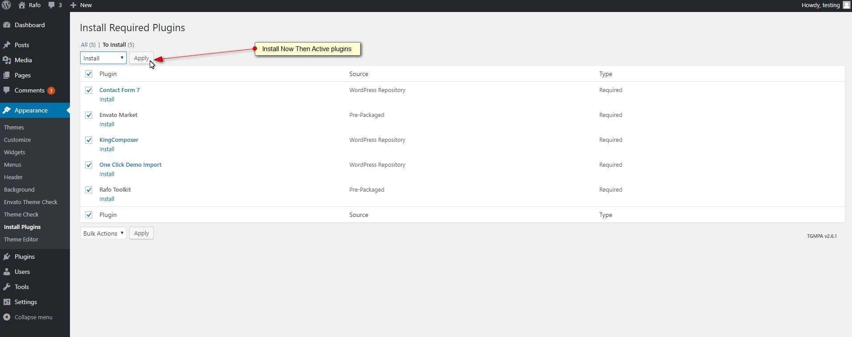
Task: Click the Users person icon
Action: (7, 272)
